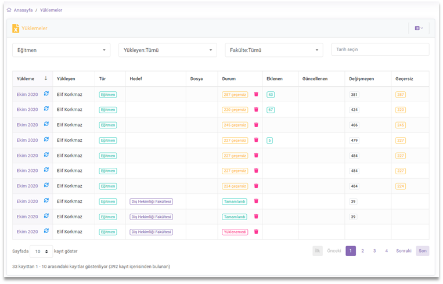
Task: Delete the upload with 220 geçersiz status
Action: coord(256,109)
